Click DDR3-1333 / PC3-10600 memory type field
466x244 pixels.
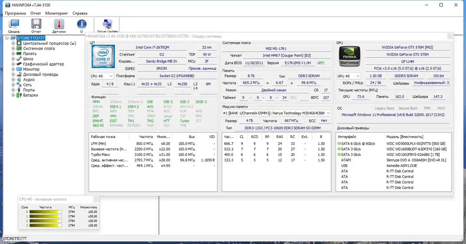[283, 128]
